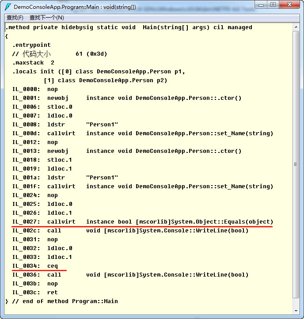The width and height of the screenshot is (304, 319).
Task: Close the Program::Main disassembly window
Action: (289, 5)
